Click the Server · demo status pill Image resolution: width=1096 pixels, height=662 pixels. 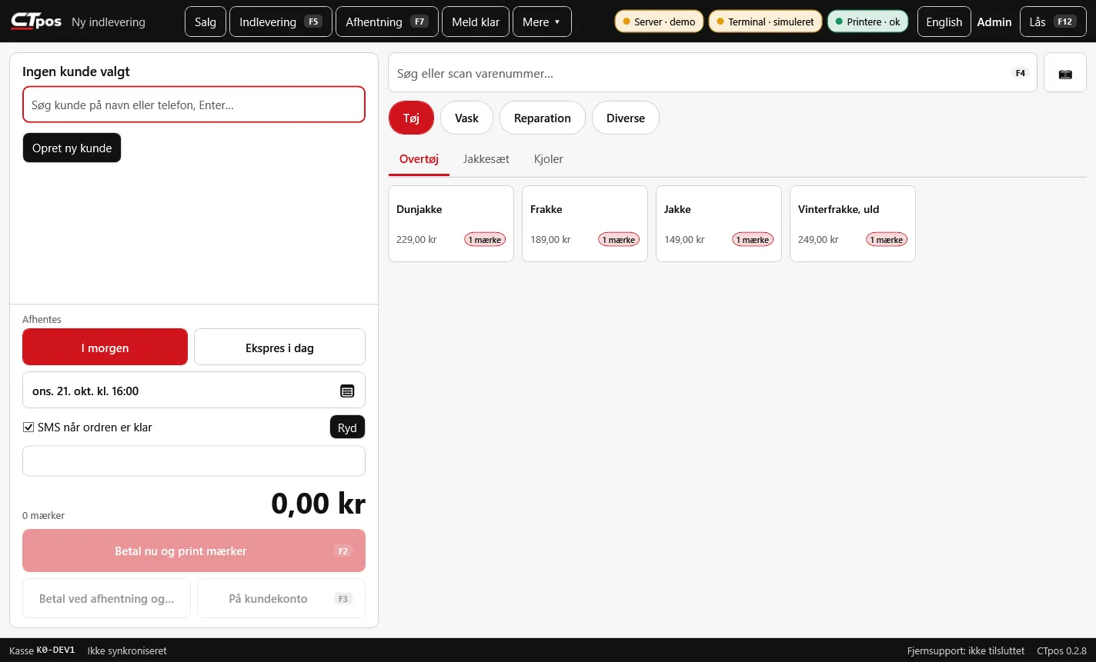659,22
